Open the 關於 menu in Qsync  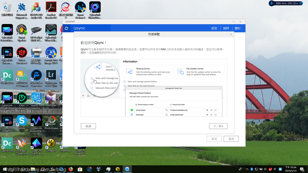pyautogui.click(x=238, y=28)
